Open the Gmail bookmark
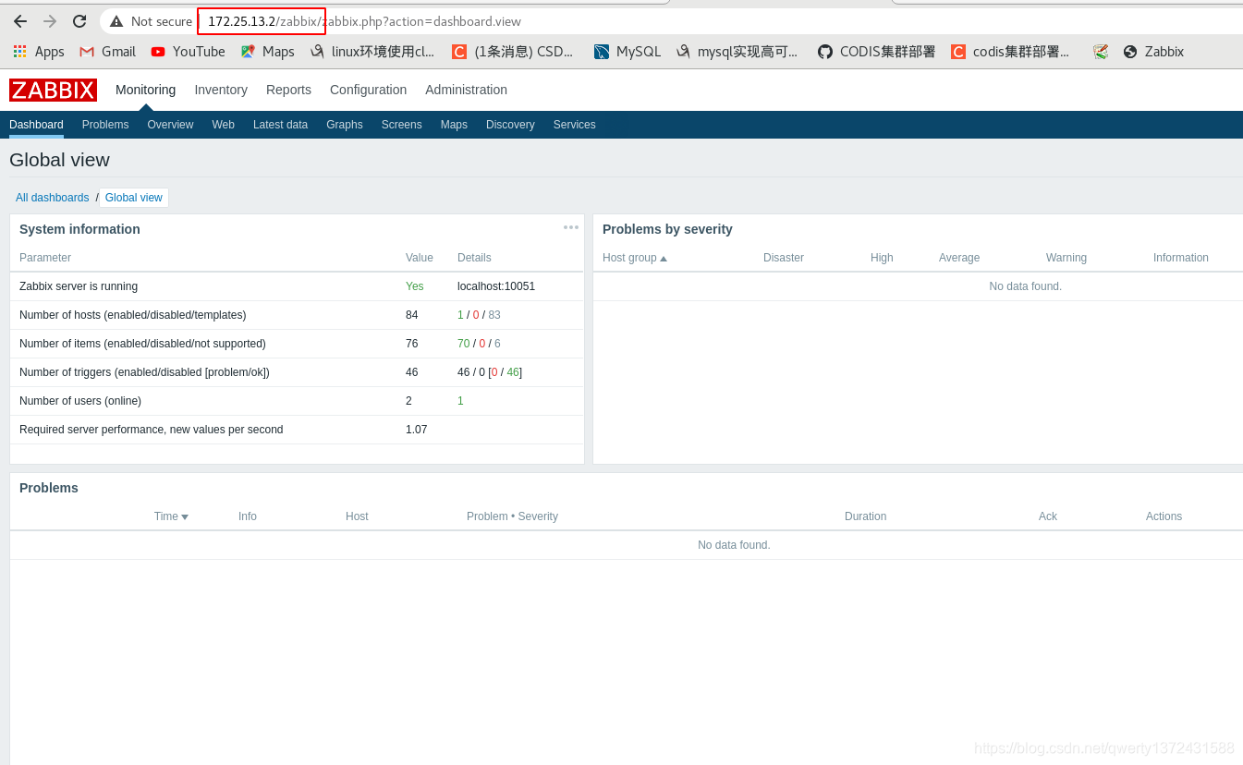 click(x=107, y=52)
